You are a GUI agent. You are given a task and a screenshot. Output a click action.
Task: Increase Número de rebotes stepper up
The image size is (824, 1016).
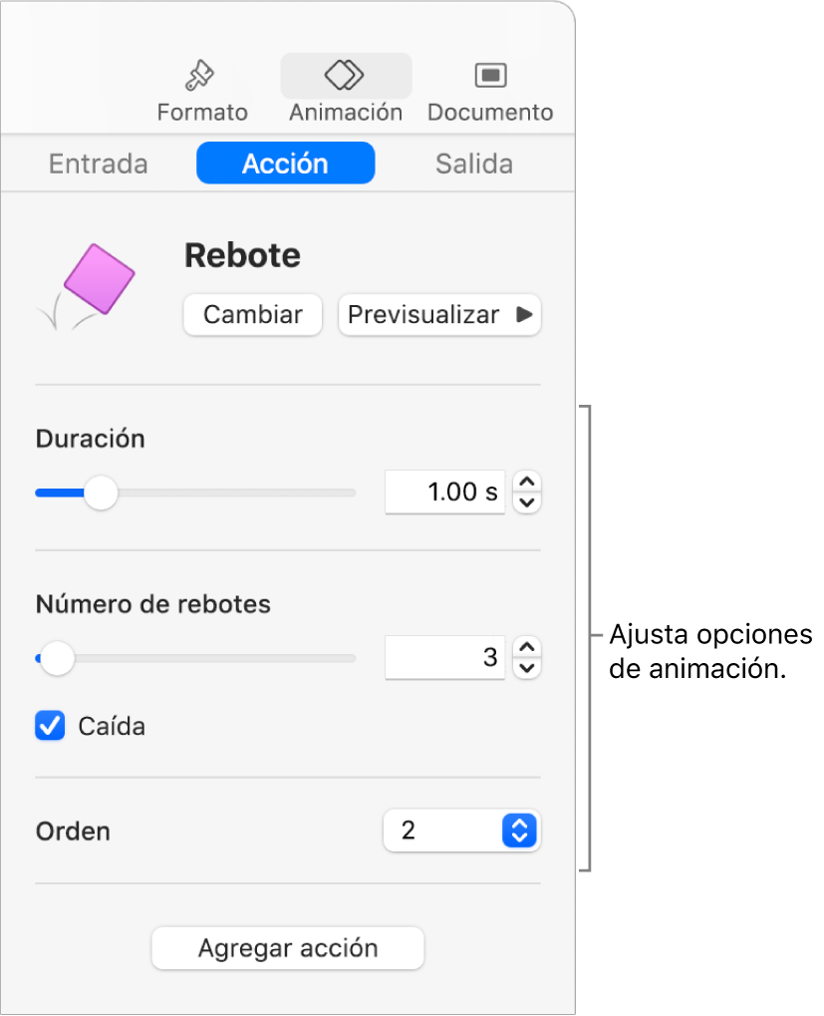(x=527, y=648)
